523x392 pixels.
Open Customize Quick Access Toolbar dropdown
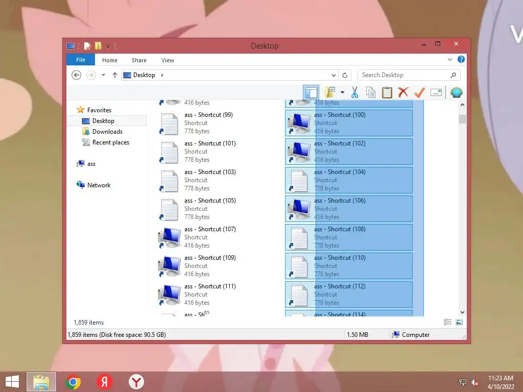pyautogui.click(x=108, y=46)
